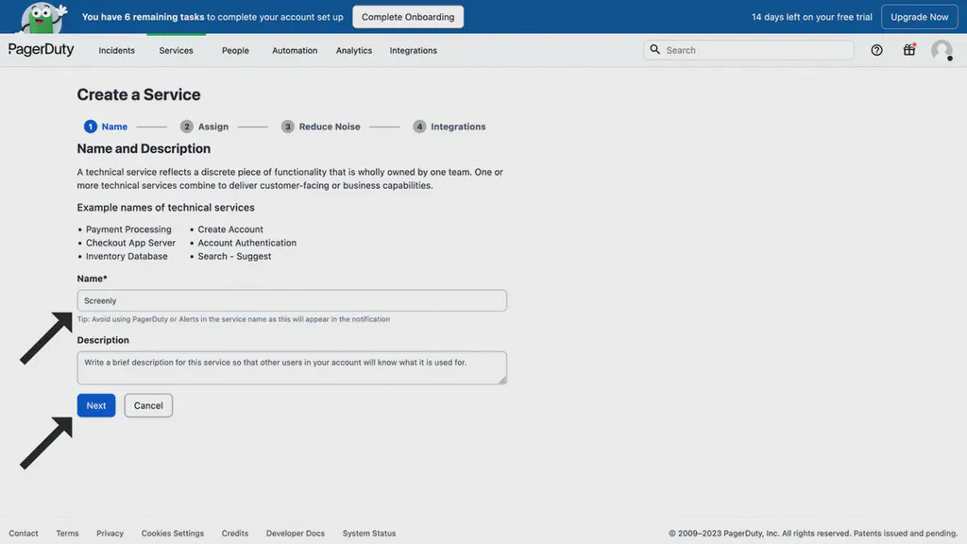
Task: Click the PagerDuty mascot logo
Action: tap(42, 16)
